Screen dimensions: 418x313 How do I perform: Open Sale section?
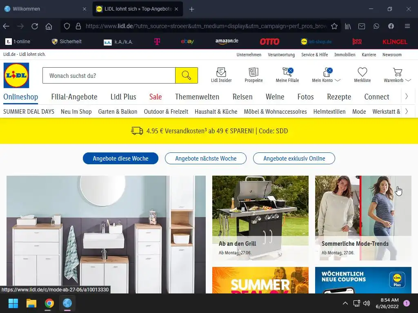pos(156,97)
